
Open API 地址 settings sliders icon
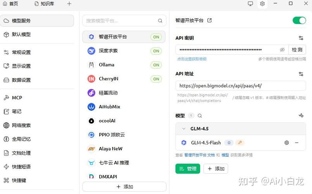301,74
